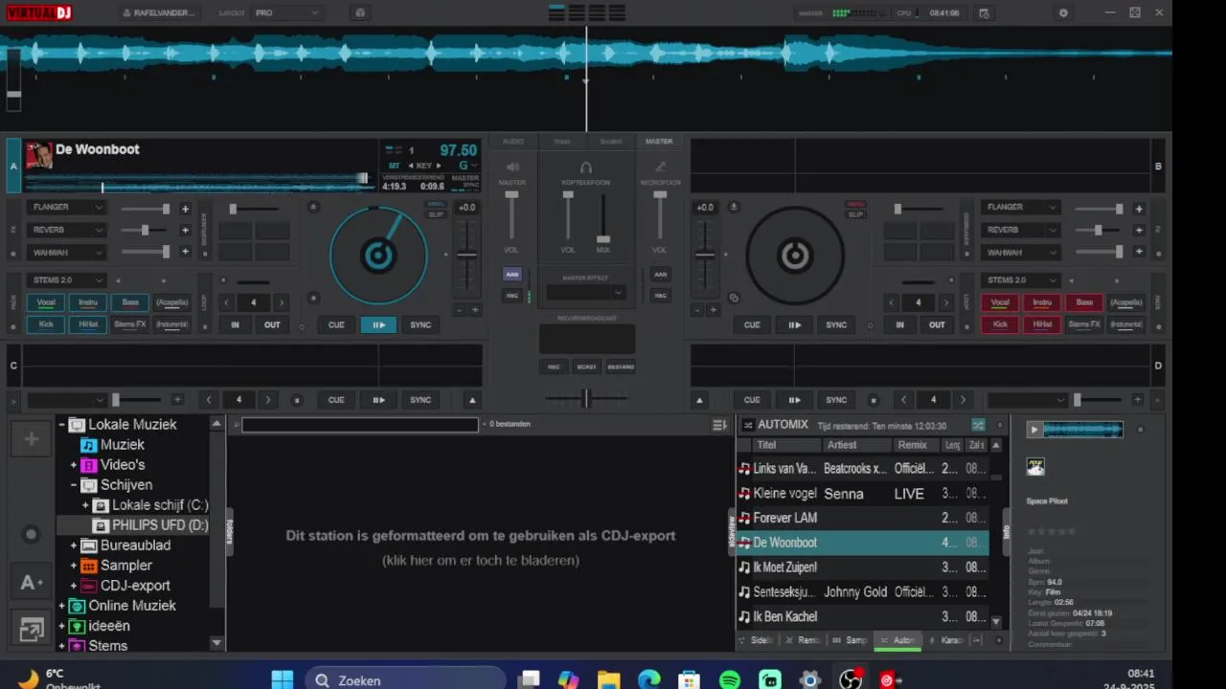Switch mixer to the Scratch tab
This screenshot has height=689, width=1226.
[x=611, y=142]
